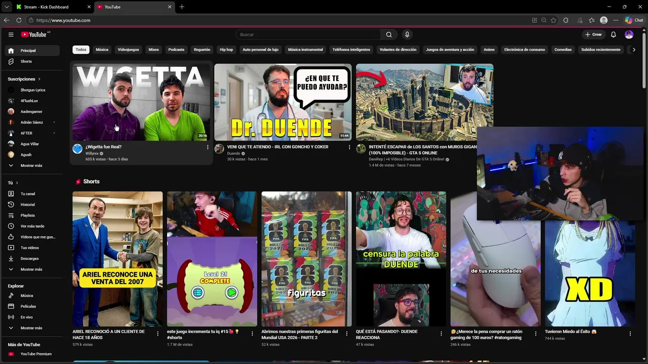Reload the page in browser toolbar

pyautogui.click(x=19, y=20)
